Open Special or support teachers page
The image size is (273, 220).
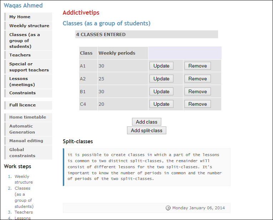[28, 67]
